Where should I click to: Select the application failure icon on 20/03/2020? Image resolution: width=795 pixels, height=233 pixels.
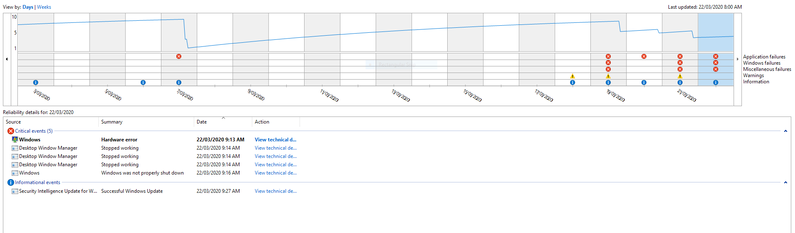[x=644, y=56]
